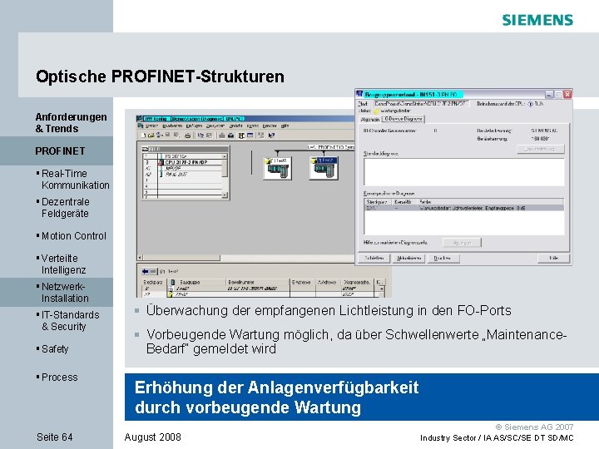Click the Drucken button
This screenshot has height=449, width=599.
pos(443,259)
